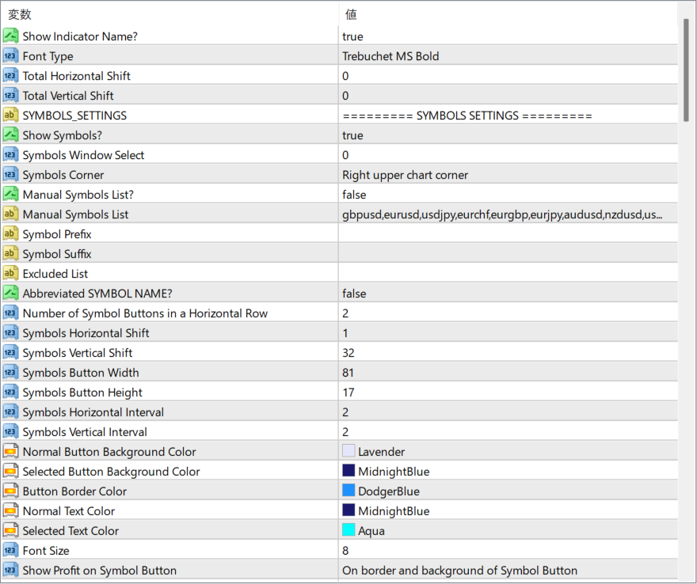The width and height of the screenshot is (697, 584).
Task: Click the boolean icon next to Abbreviated SYMBOL NAME?
Action: tap(10, 294)
